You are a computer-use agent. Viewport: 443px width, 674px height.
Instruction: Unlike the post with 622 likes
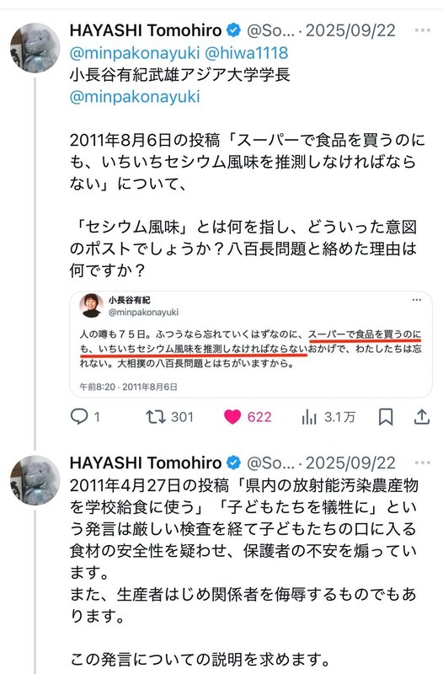pos(232,416)
